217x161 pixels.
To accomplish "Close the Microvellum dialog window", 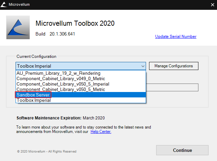I will pos(212,5).
